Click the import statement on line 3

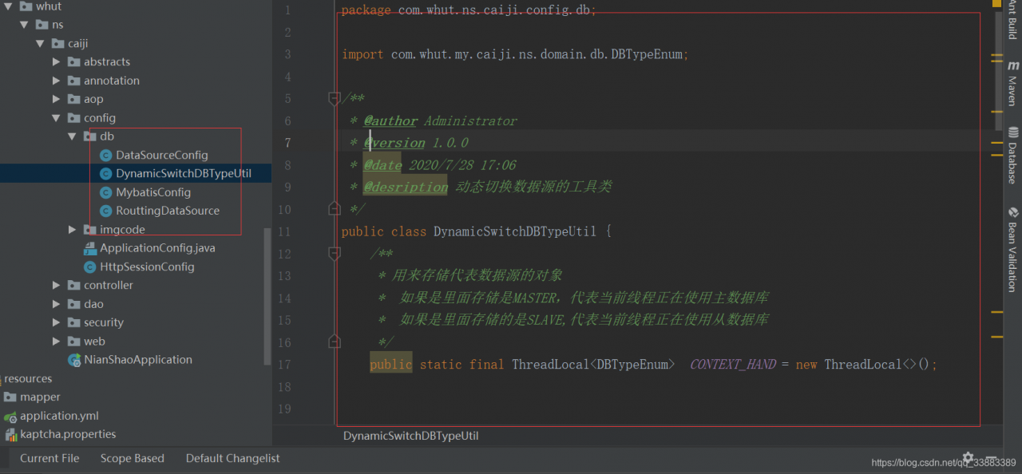515,54
